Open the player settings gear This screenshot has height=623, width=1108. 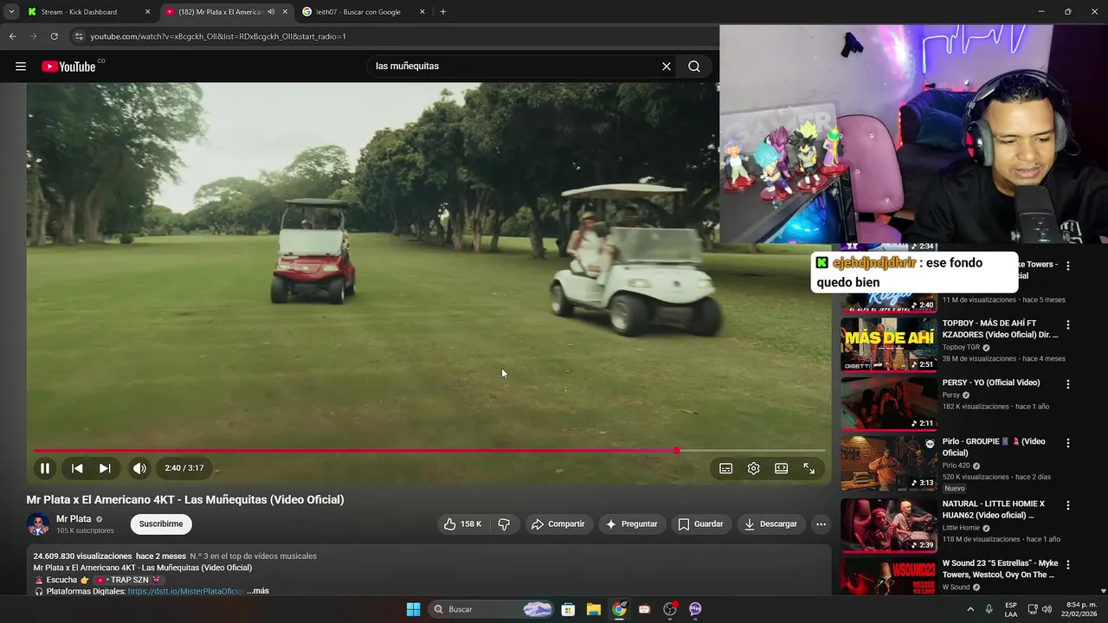[754, 468]
